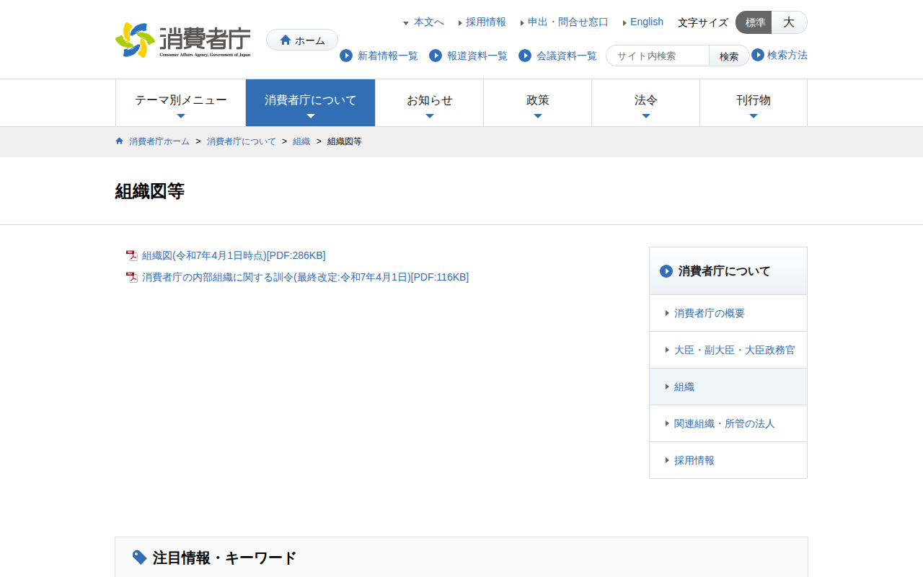The image size is (923, 577).
Task: Expand the 刊行物 menu
Action: 754,103
